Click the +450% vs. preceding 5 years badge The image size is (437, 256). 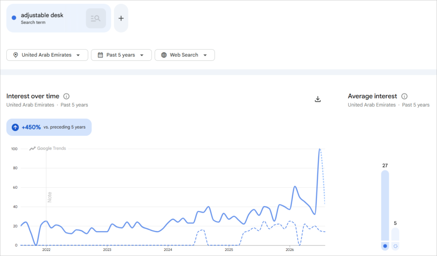(x=49, y=127)
